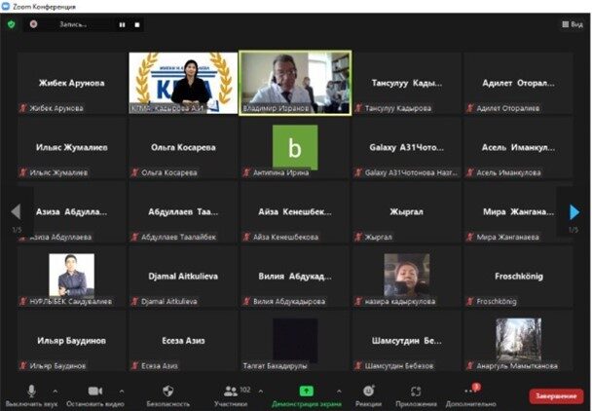592x411 pixels.
Task: Open the Apps panel
Action: tap(416, 392)
